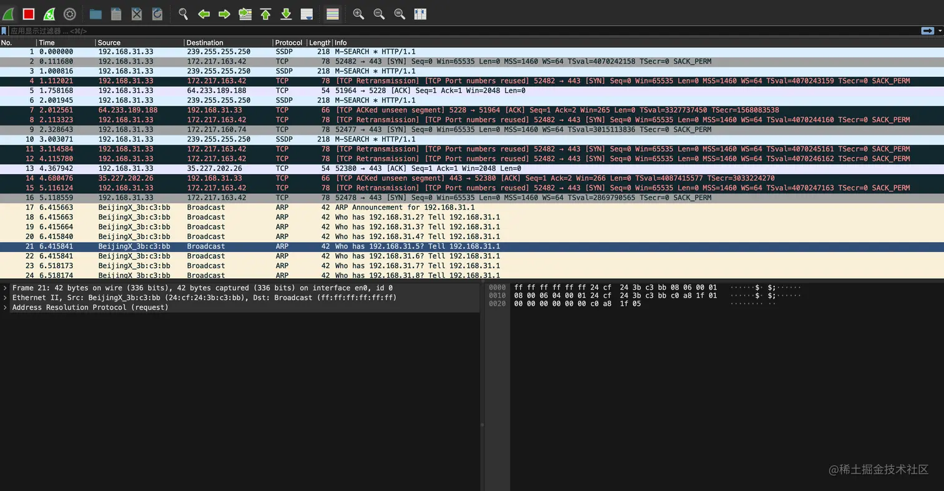This screenshot has width=944, height=491.
Task: Toggle auto-scroll during live capture
Action: (307, 14)
